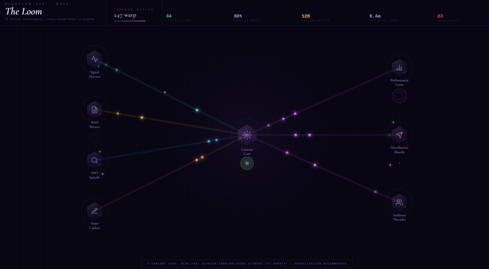Toggle the ring indicator below Performance Loom
This screenshot has height=269, width=489.
tap(399, 96)
